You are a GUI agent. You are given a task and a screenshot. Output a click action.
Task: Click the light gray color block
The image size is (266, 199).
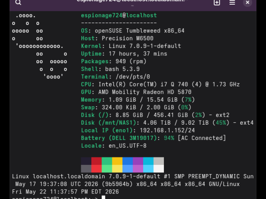click(159, 161)
